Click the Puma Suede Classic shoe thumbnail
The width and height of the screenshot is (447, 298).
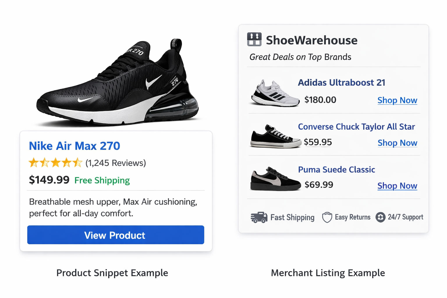(275, 179)
